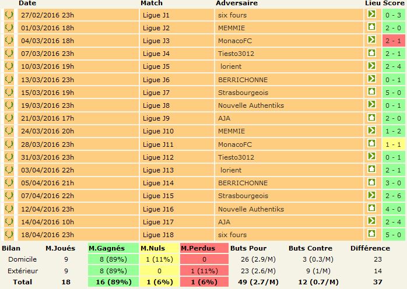Viewport: 407px width, 289px height.
Task: Click the laurel icon for Ligue J7 match
Action: tap(9, 92)
